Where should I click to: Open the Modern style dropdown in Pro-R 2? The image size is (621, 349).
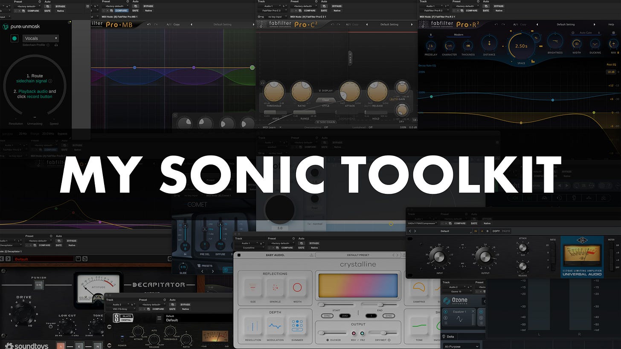click(x=458, y=35)
